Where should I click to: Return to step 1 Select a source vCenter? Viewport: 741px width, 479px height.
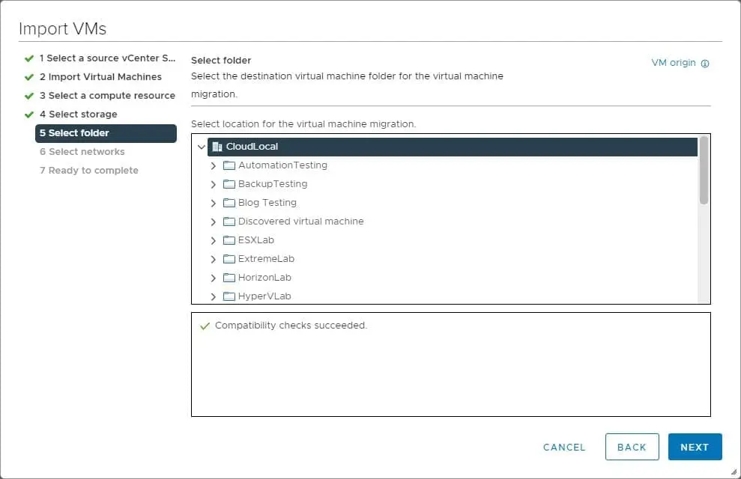(x=107, y=58)
